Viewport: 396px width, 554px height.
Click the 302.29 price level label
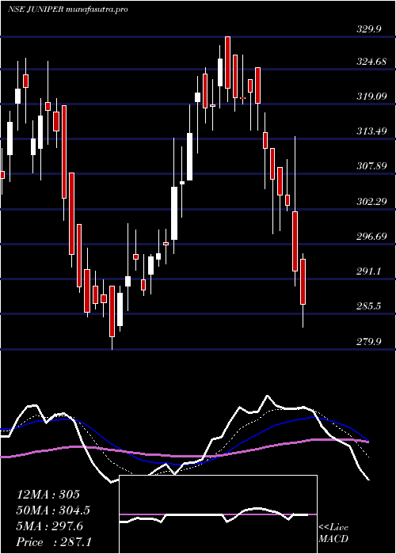[371, 201]
